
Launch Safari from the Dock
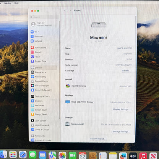click(x=23, y=154)
